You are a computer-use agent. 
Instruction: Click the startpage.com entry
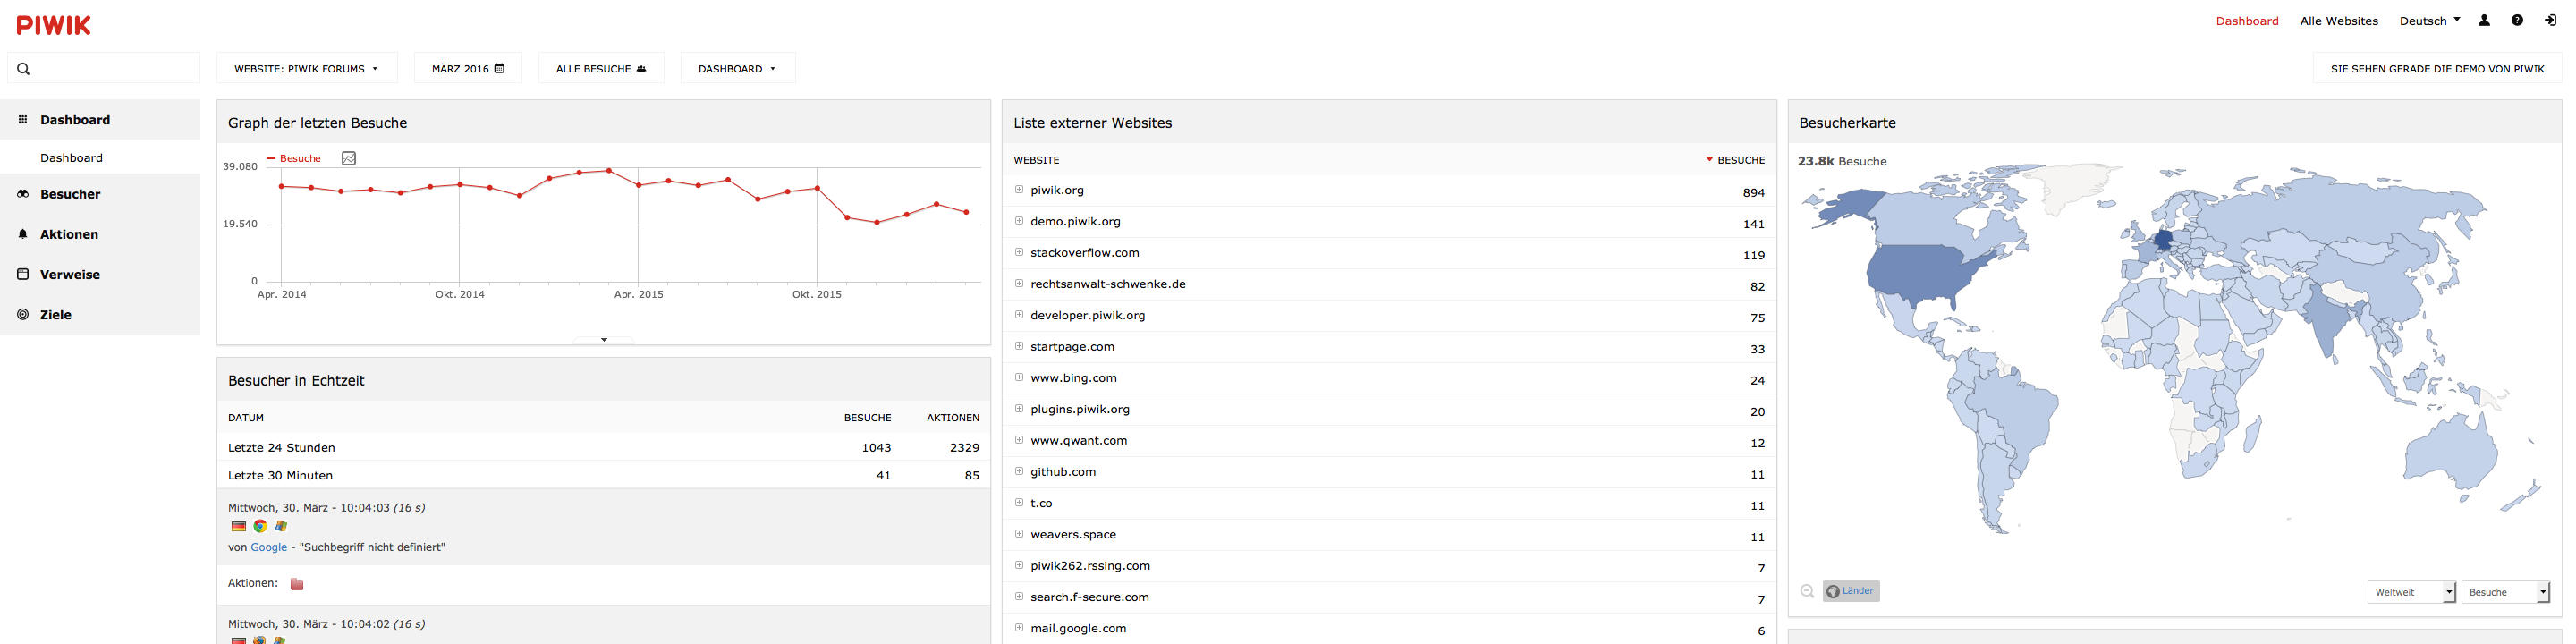pyautogui.click(x=1072, y=346)
